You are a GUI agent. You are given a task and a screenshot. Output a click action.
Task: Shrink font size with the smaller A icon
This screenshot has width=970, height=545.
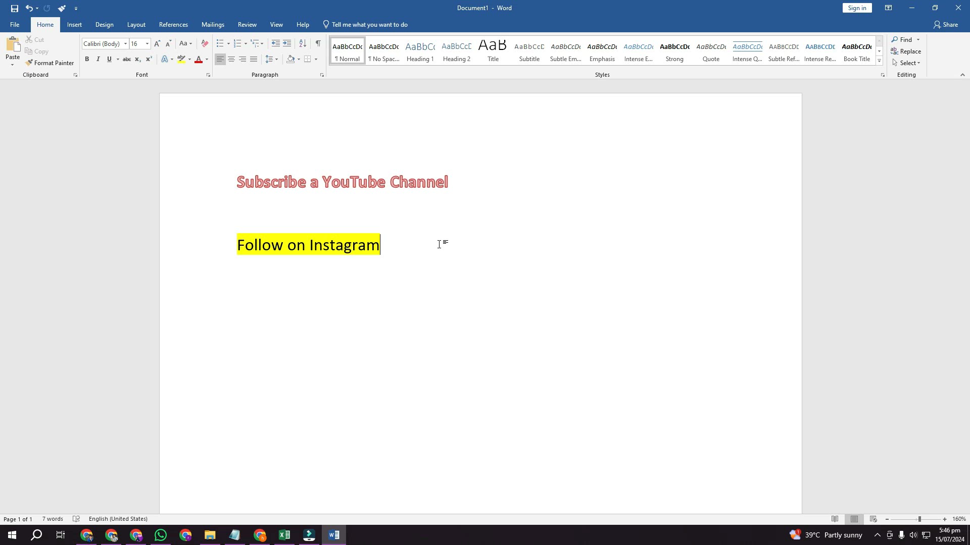tap(169, 44)
